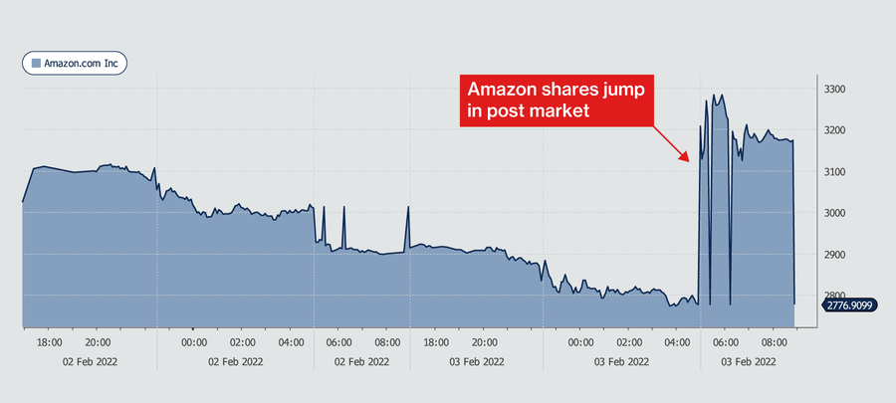
Task: Click the 3000 price axis label
Action: (x=833, y=213)
